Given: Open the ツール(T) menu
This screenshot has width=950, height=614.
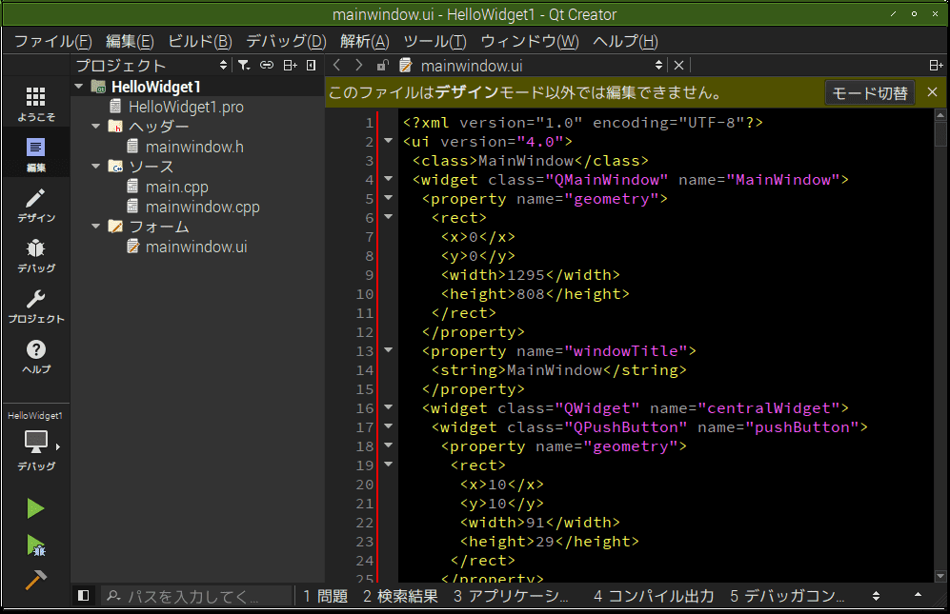Looking at the screenshot, I should tap(435, 41).
